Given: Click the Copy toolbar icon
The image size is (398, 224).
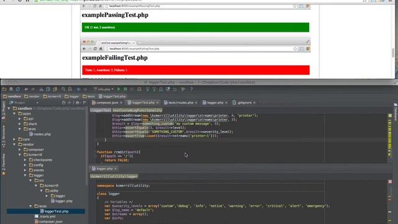Looking at the screenshot, I should [x=48, y=89].
